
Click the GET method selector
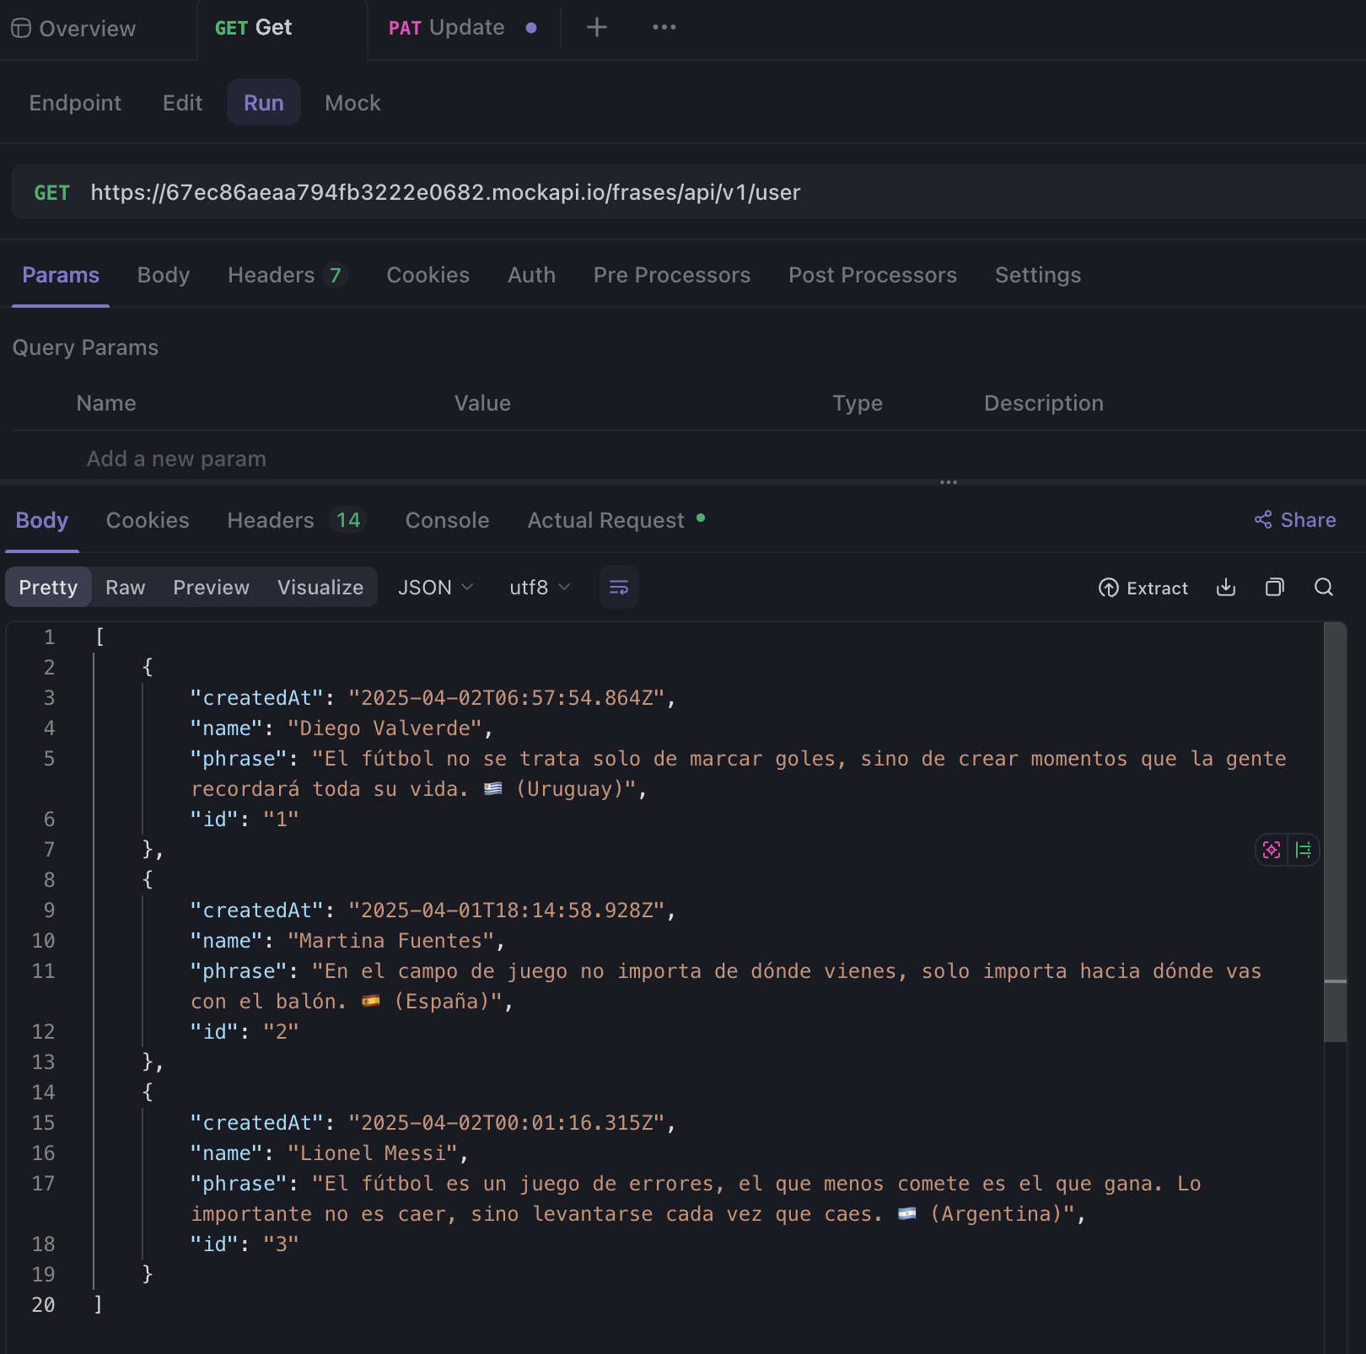tap(51, 193)
